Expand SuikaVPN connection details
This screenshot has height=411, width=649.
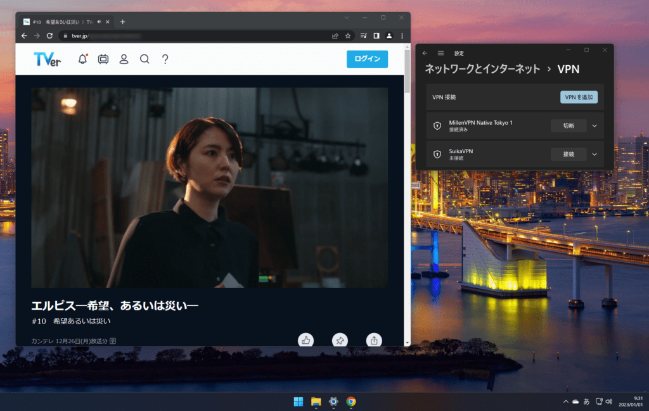tap(594, 155)
